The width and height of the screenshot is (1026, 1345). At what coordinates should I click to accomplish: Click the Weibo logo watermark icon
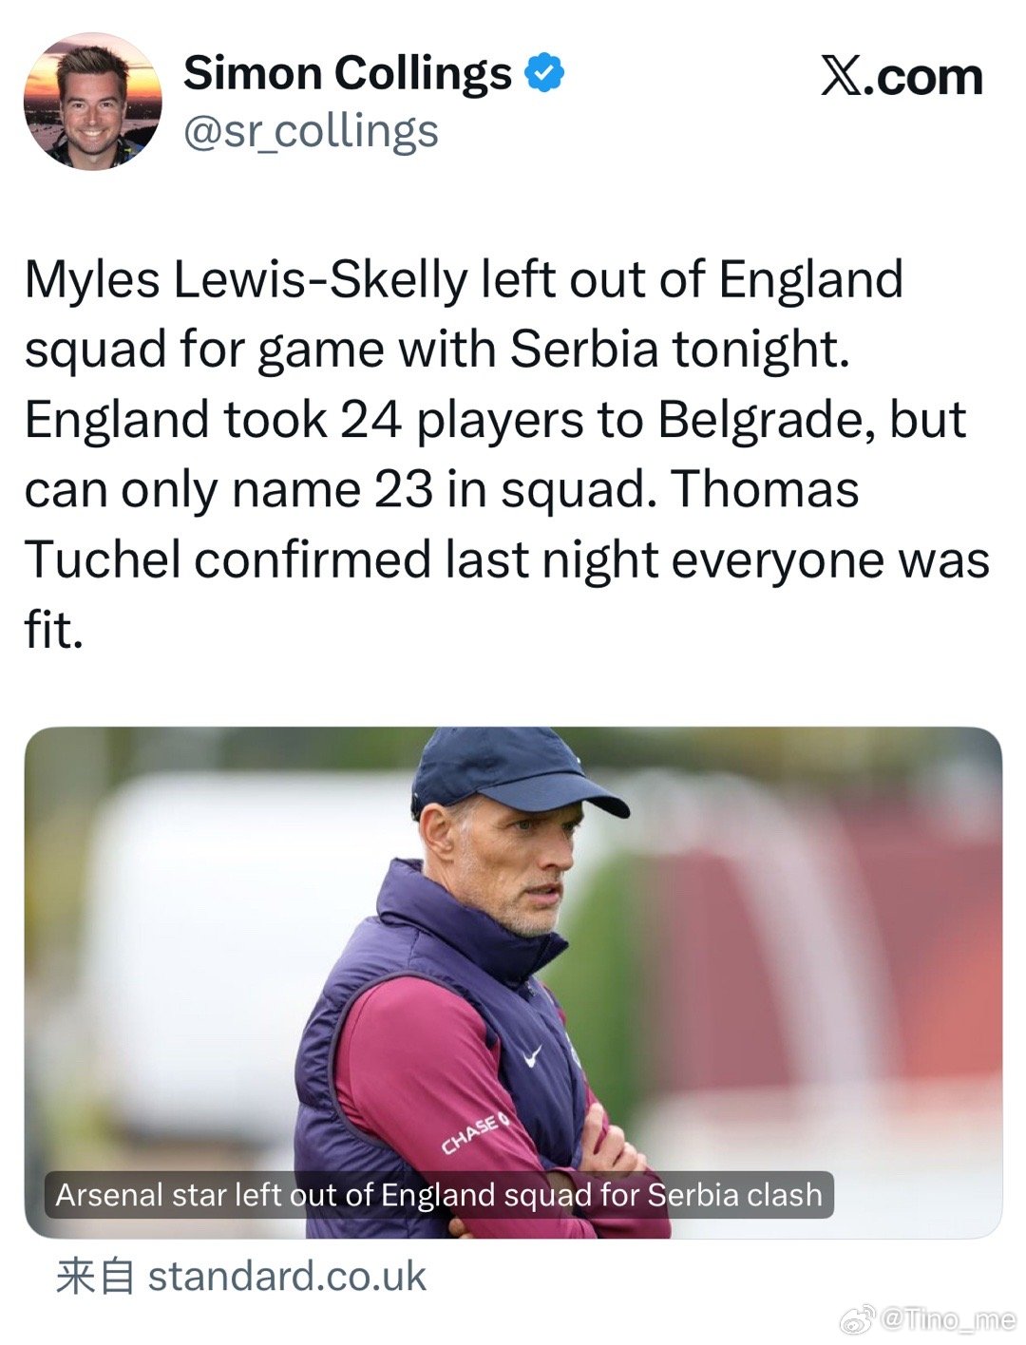click(x=860, y=1319)
